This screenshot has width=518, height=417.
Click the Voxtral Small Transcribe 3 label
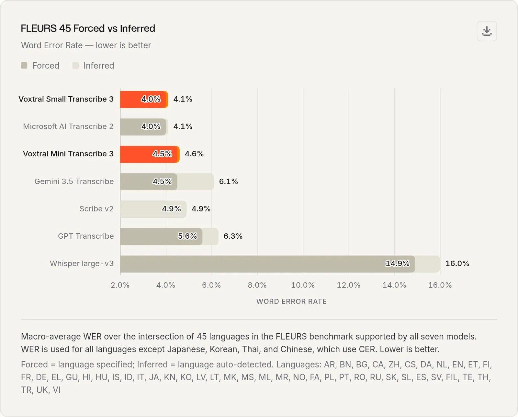pyautogui.click(x=66, y=99)
